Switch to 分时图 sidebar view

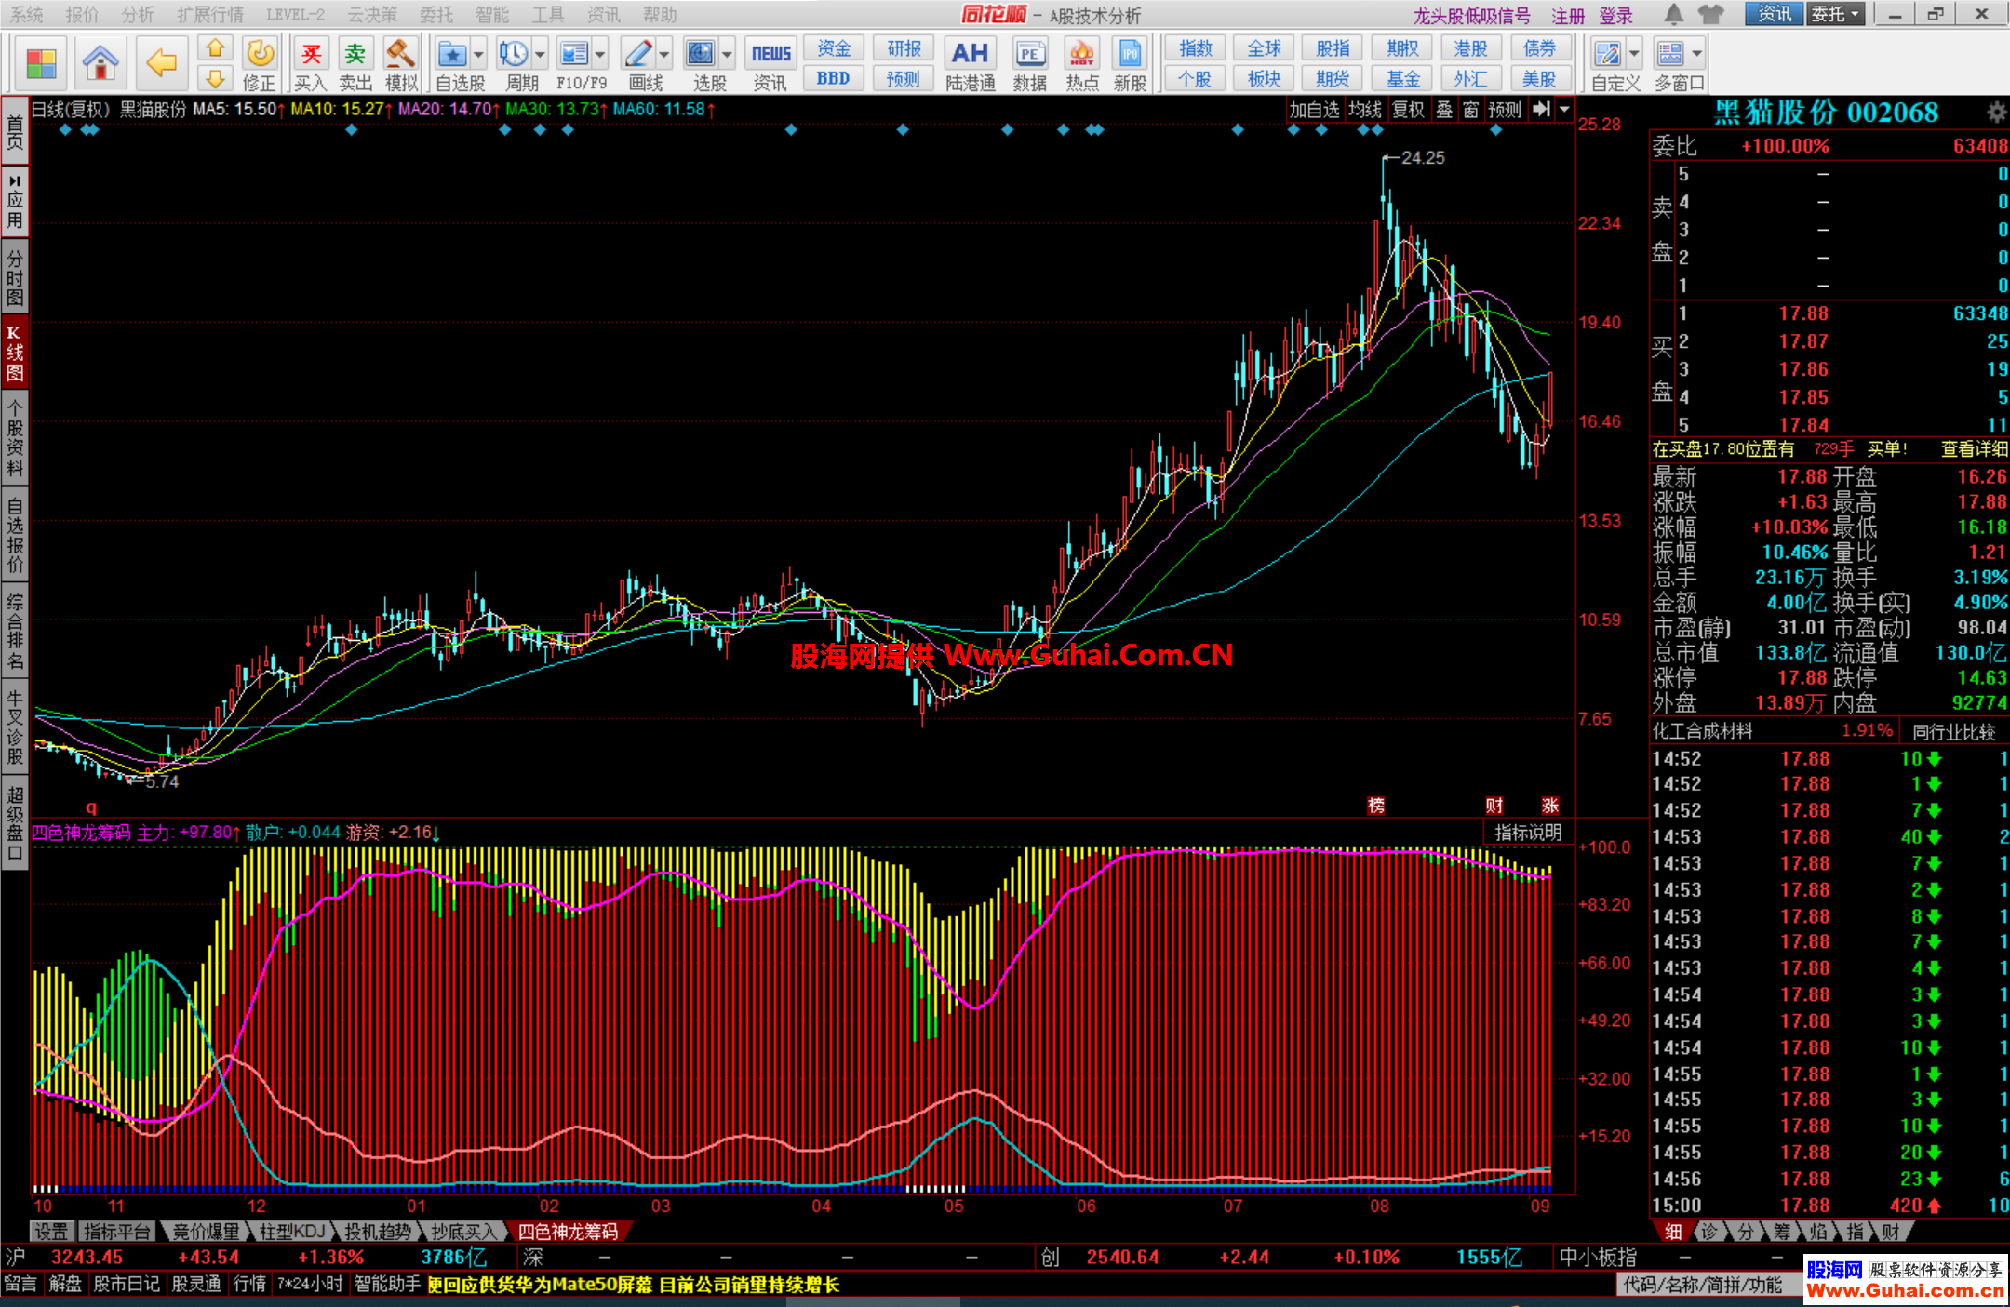[15, 278]
